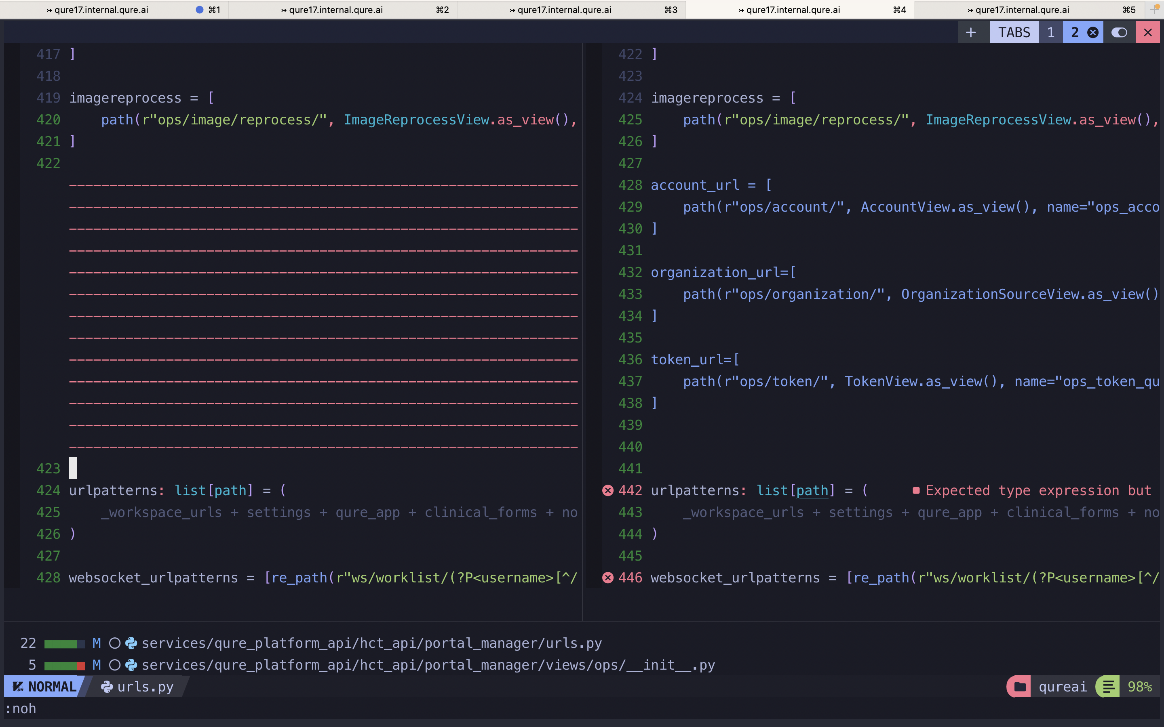Screen dimensions: 1164x727
Task: Open the TABS selector label
Action: 1014,32
